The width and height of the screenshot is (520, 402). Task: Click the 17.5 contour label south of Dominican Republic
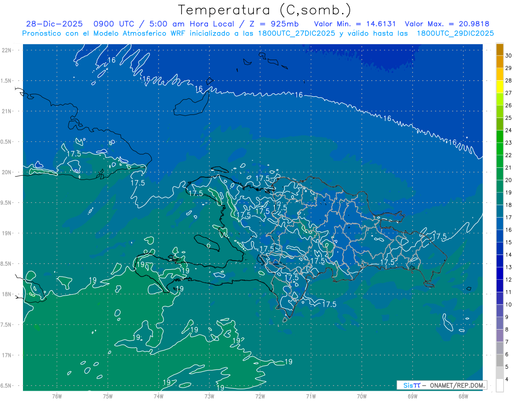tap(329, 304)
